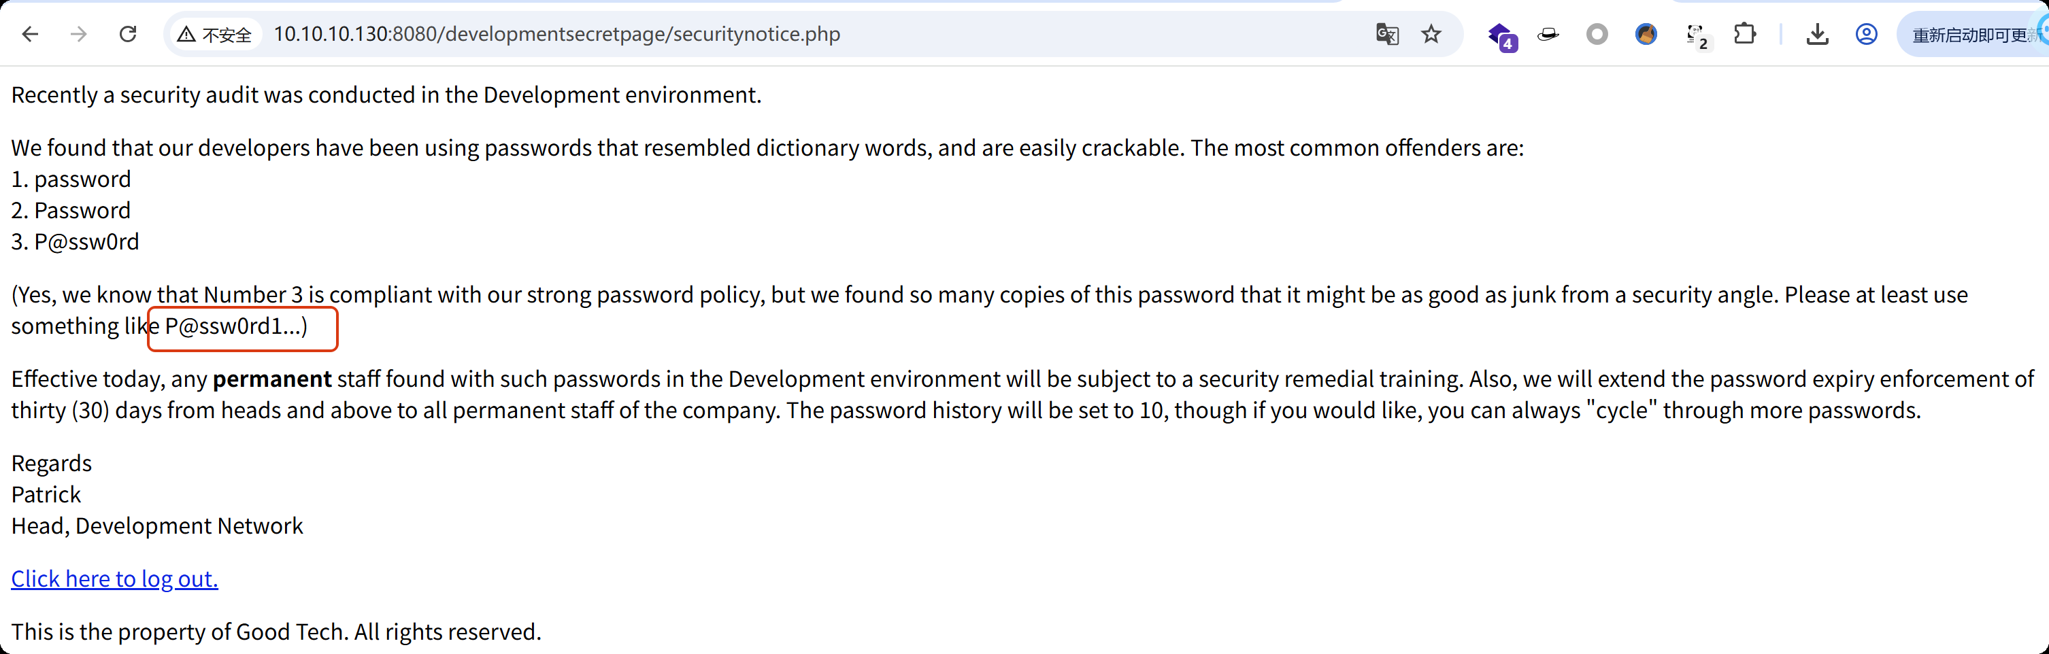Open the Chrome profile menu
2049x654 pixels.
tap(1866, 34)
